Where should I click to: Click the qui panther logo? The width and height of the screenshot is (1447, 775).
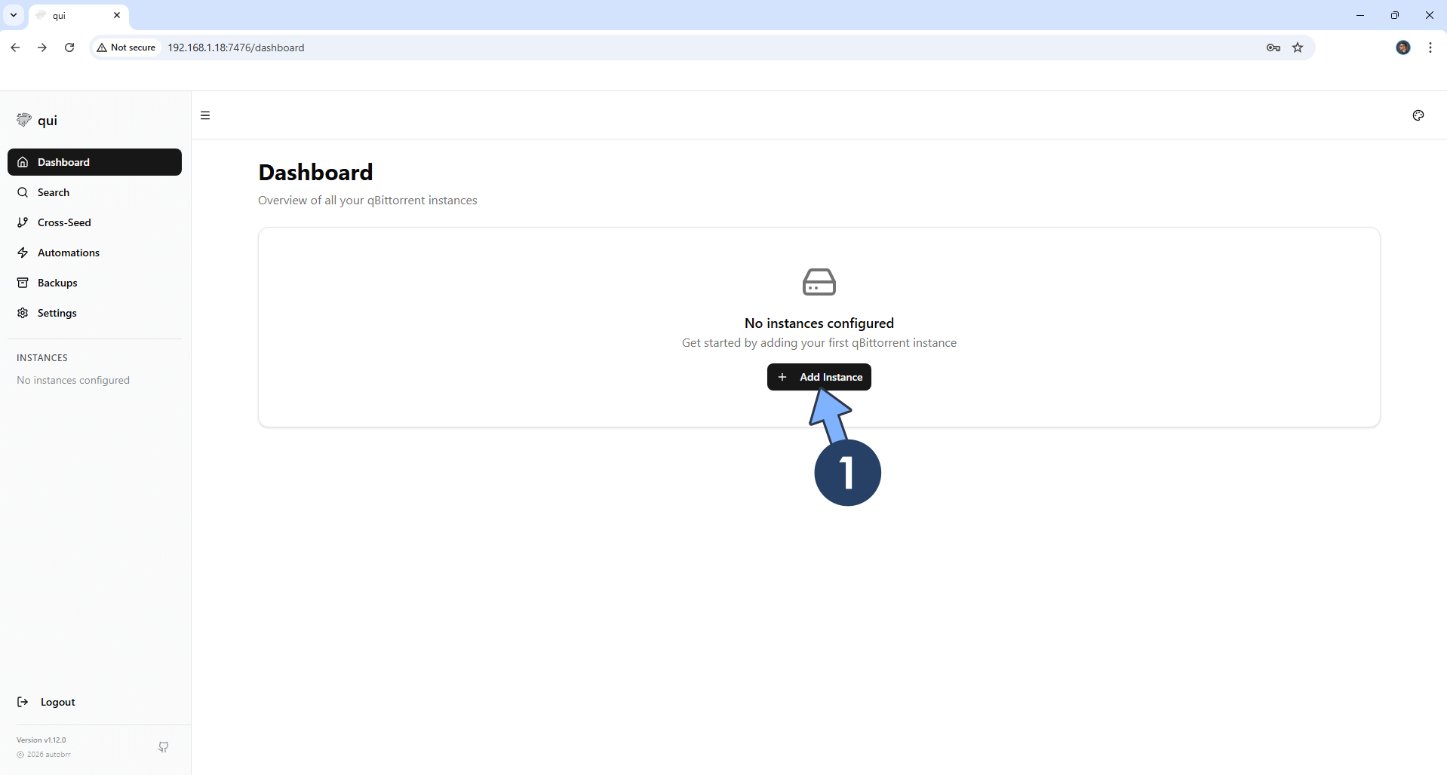pos(23,119)
